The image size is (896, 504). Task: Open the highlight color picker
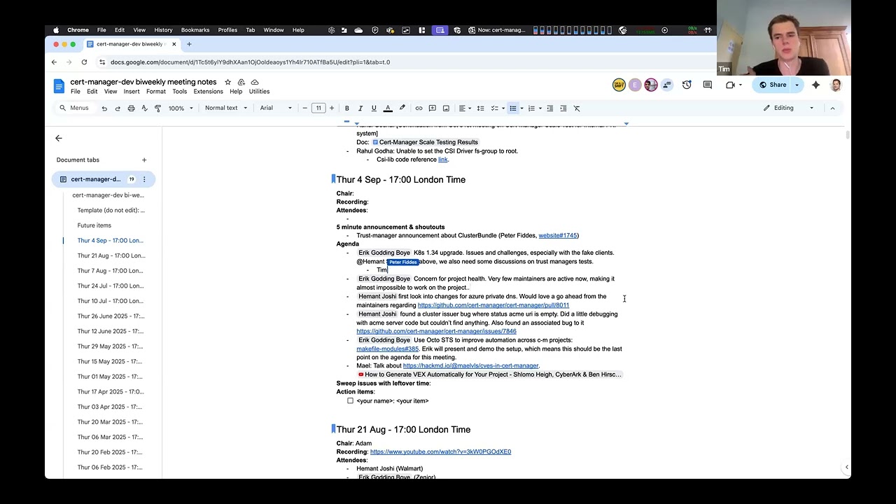point(402,108)
